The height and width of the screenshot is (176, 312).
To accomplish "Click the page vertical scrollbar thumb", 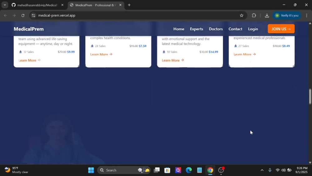I will 310,97.
